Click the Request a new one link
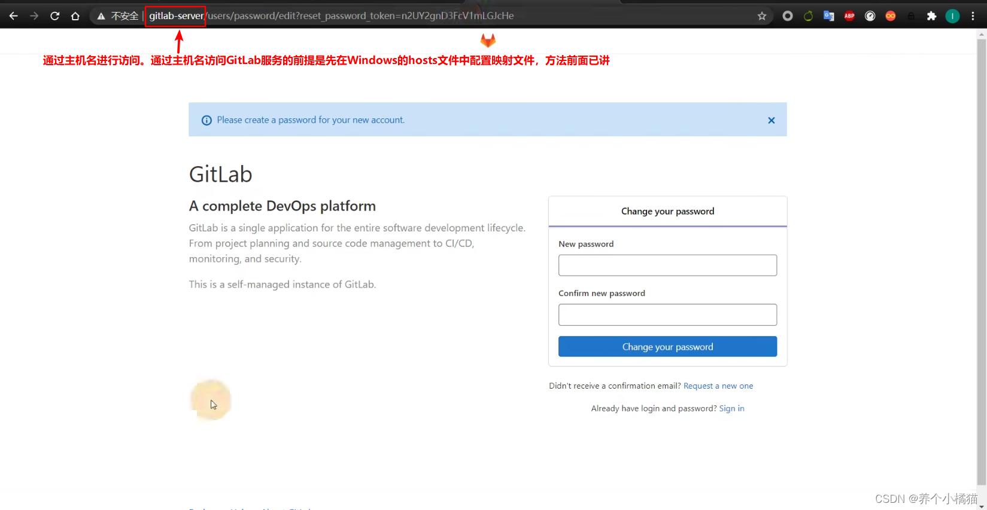The width and height of the screenshot is (987, 510). (718, 386)
